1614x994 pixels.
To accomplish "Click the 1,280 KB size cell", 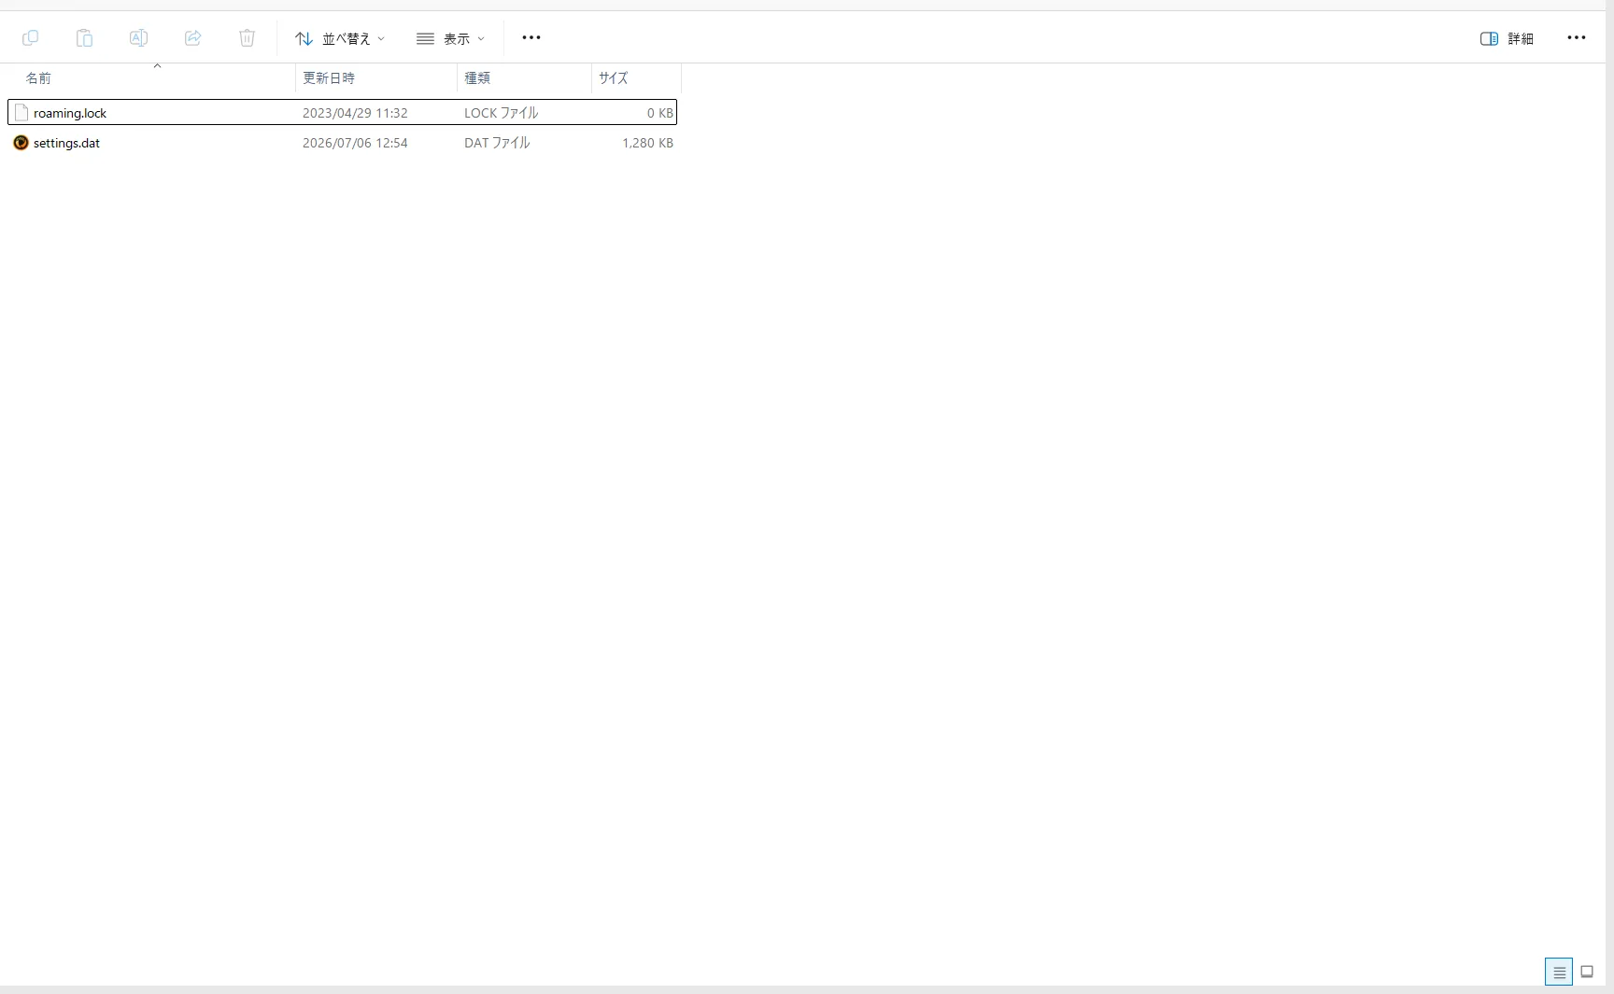I will (647, 143).
